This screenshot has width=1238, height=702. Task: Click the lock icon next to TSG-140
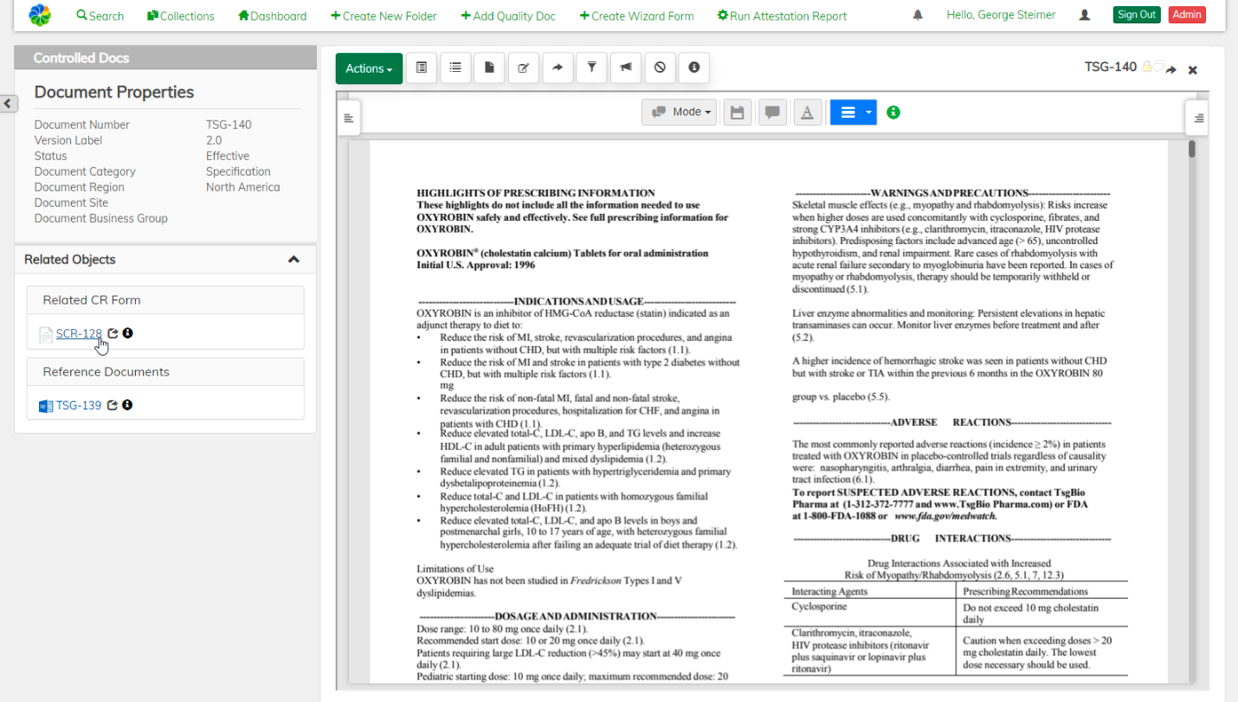pyautogui.click(x=1146, y=66)
